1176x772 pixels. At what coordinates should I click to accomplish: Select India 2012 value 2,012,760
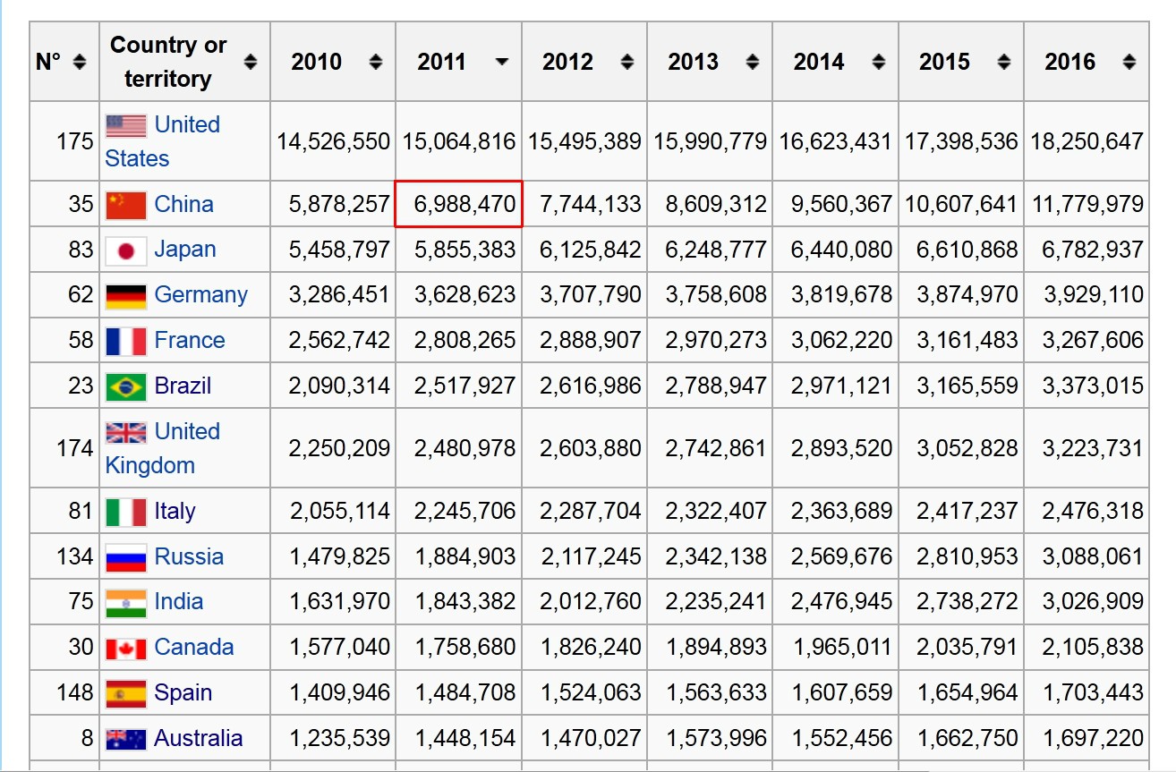(591, 602)
